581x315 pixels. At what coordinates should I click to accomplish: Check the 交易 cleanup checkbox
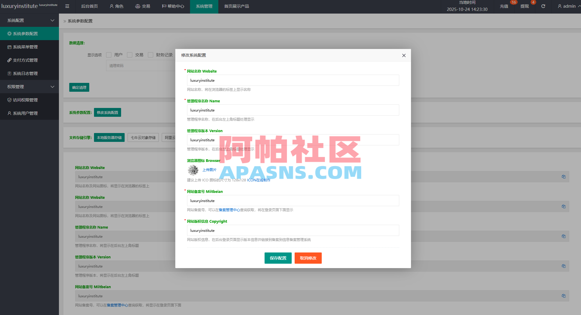pyautogui.click(x=130, y=55)
